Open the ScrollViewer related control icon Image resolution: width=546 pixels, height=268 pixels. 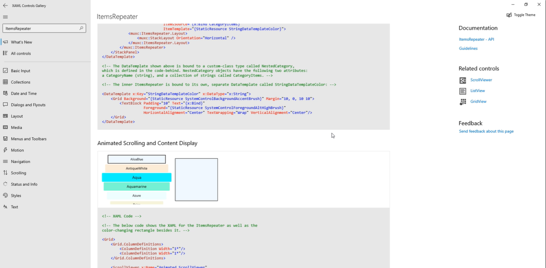[463, 80]
